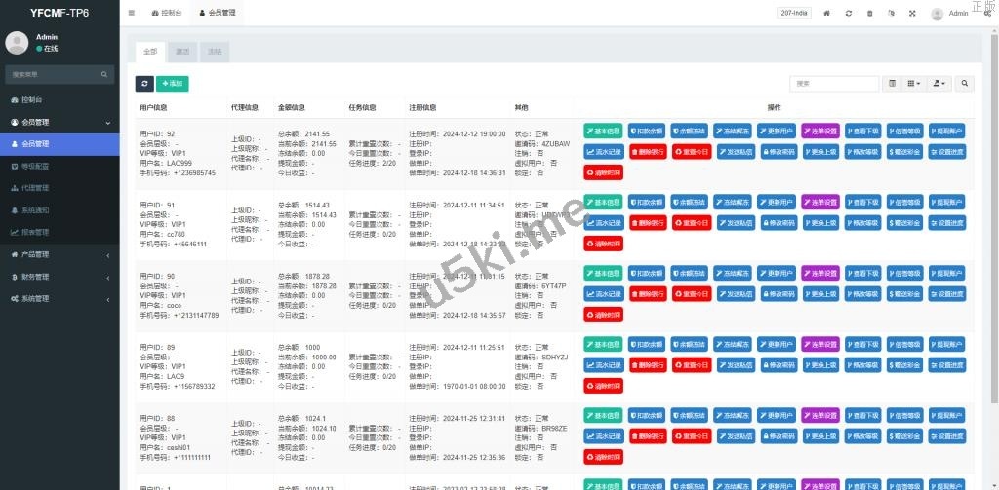Viewport: 999px width, 490px height.
Task: Click the table search input field
Action: pyautogui.click(x=834, y=84)
